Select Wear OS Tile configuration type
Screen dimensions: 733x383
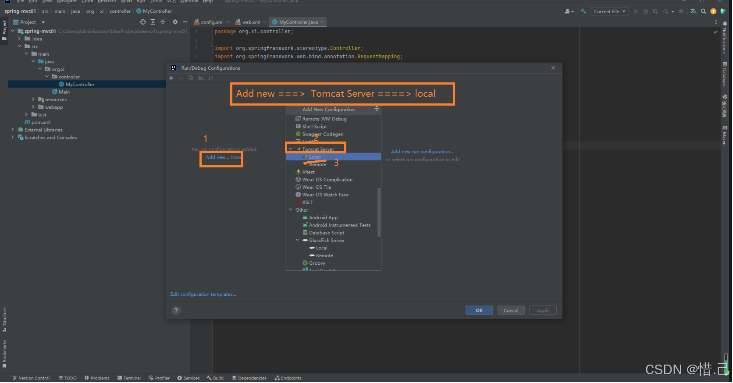pos(317,187)
